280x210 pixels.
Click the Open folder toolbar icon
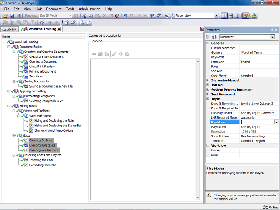coord(6,16)
